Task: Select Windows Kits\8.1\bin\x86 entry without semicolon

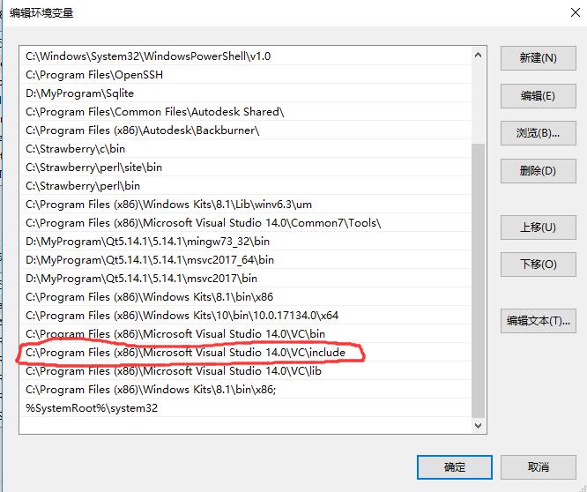Action: click(x=246, y=297)
